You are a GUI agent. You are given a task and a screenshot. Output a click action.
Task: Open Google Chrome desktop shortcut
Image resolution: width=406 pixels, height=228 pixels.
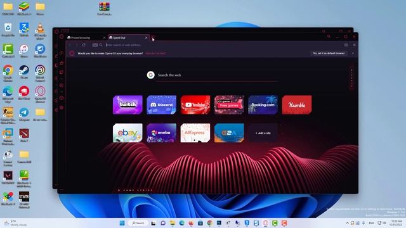pos(8,73)
